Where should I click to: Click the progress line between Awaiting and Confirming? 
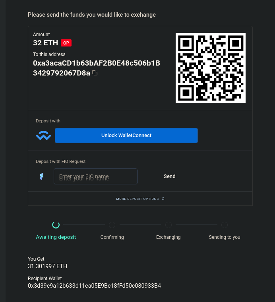click(x=84, y=225)
